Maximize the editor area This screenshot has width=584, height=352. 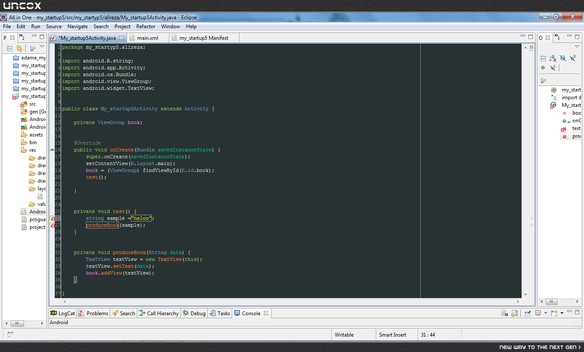pyautogui.click(x=531, y=37)
